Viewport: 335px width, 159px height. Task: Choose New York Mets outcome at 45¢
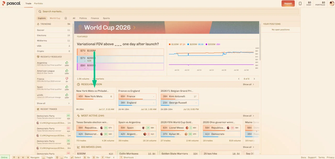pos(95,96)
